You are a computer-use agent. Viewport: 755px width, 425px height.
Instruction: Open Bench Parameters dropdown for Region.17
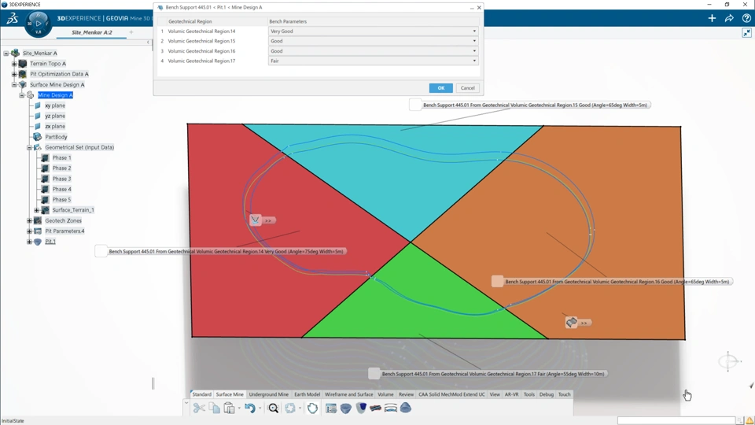tap(473, 61)
